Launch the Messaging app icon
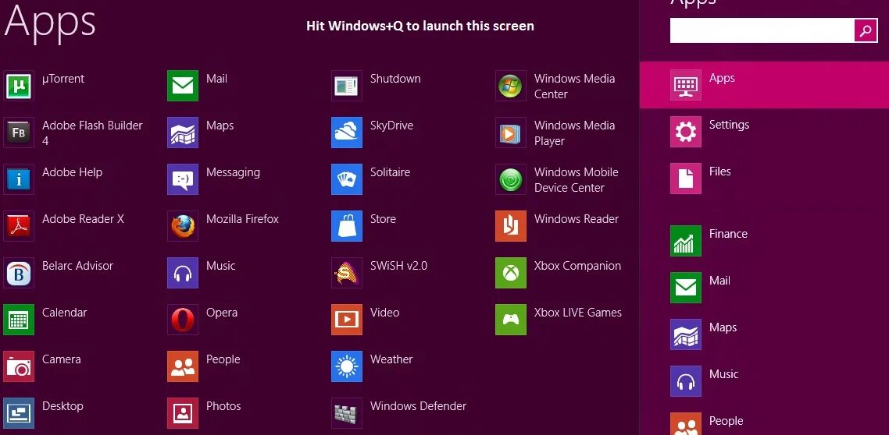This screenshot has height=435, width=889. pos(183,179)
